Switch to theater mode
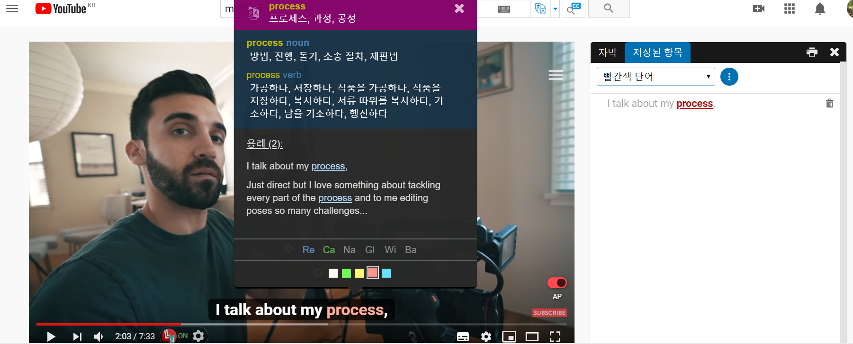 pos(532,336)
